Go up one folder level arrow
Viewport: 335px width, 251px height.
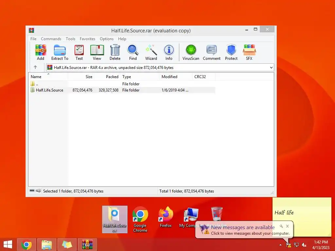click(35, 67)
